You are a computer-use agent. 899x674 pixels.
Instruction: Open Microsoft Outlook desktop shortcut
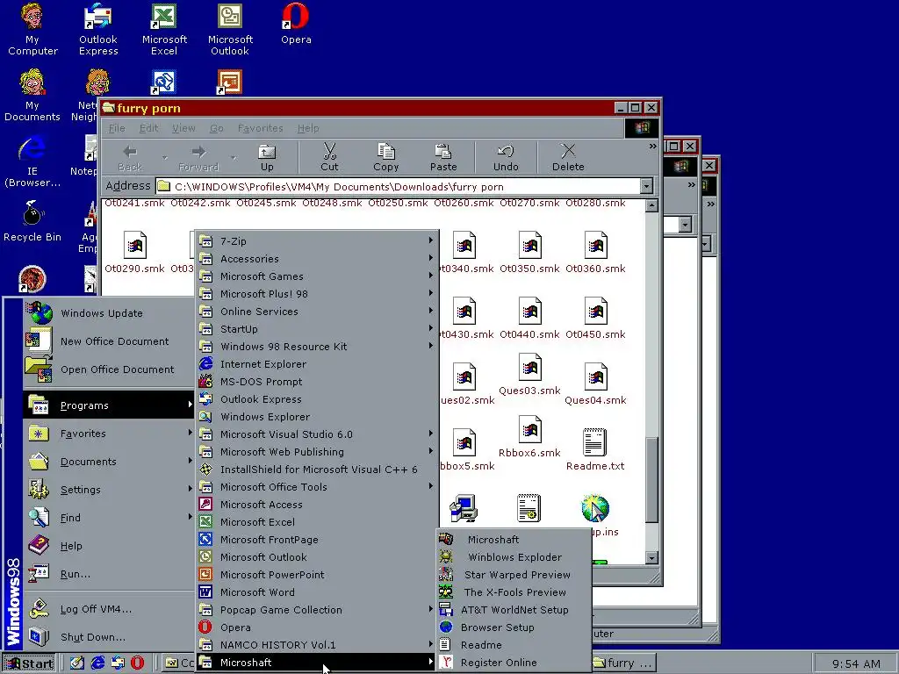click(x=230, y=29)
